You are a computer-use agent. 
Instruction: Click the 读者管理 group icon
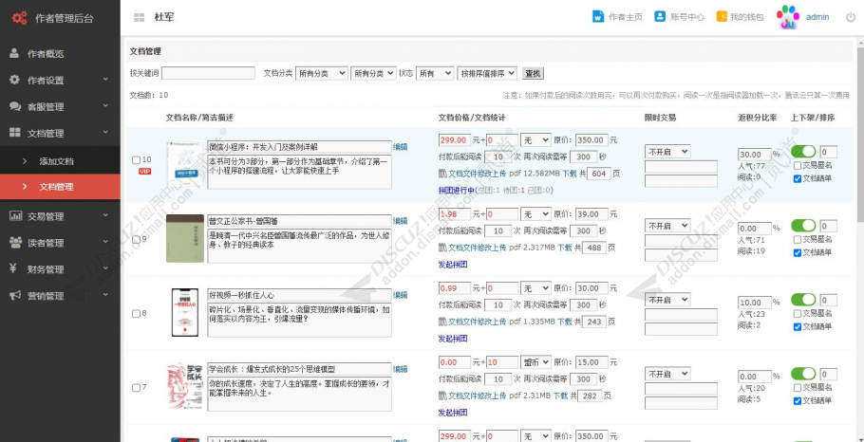(15, 242)
